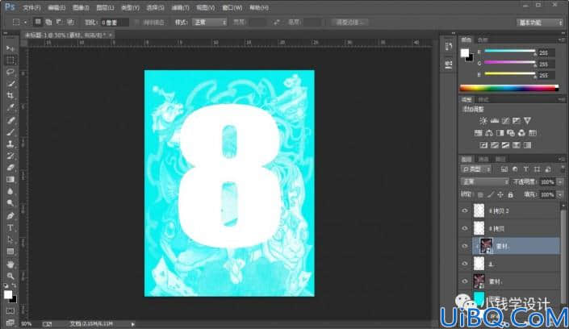Add a Color Balance adjustment layer
Image resolution: width=569 pixels, height=329 pixels.
pos(489,133)
